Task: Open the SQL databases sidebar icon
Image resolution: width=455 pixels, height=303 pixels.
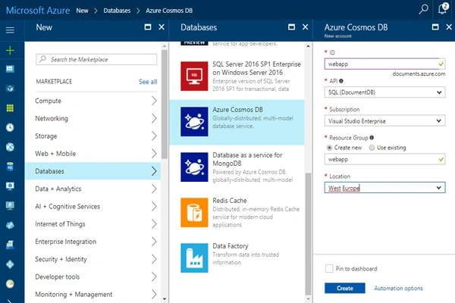Action: (x=10, y=167)
